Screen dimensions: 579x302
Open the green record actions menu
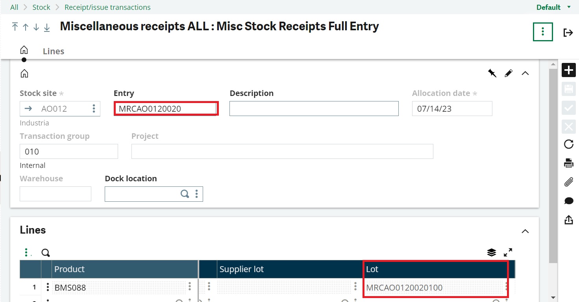(543, 32)
